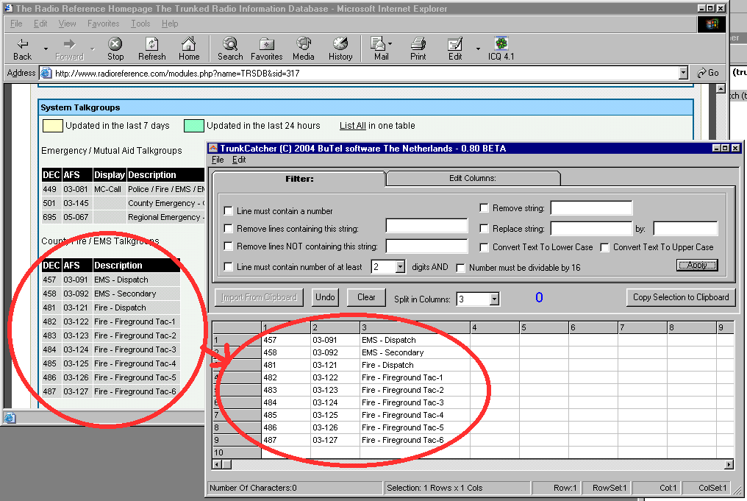747x501 pixels.
Task: Open the minimum digits dropdown
Action: tap(400, 267)
